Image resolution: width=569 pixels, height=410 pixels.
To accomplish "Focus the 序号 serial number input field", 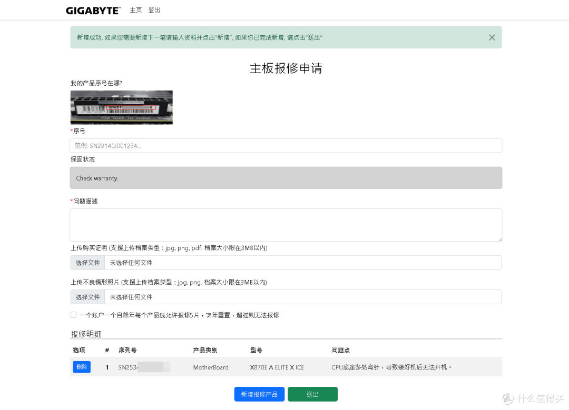I will click(x=286, y=146).
